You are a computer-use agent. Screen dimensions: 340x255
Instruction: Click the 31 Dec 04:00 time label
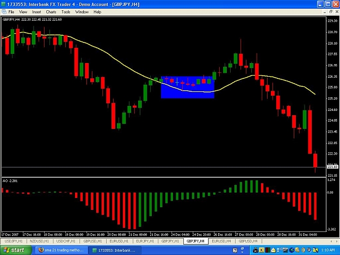click(308, 234)
